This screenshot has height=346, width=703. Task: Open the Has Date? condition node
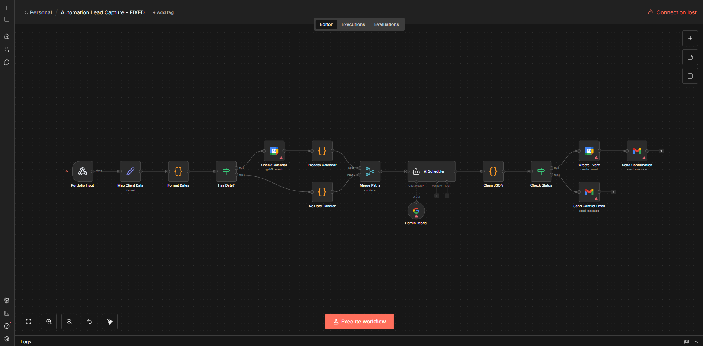click(x=226, y=171)
